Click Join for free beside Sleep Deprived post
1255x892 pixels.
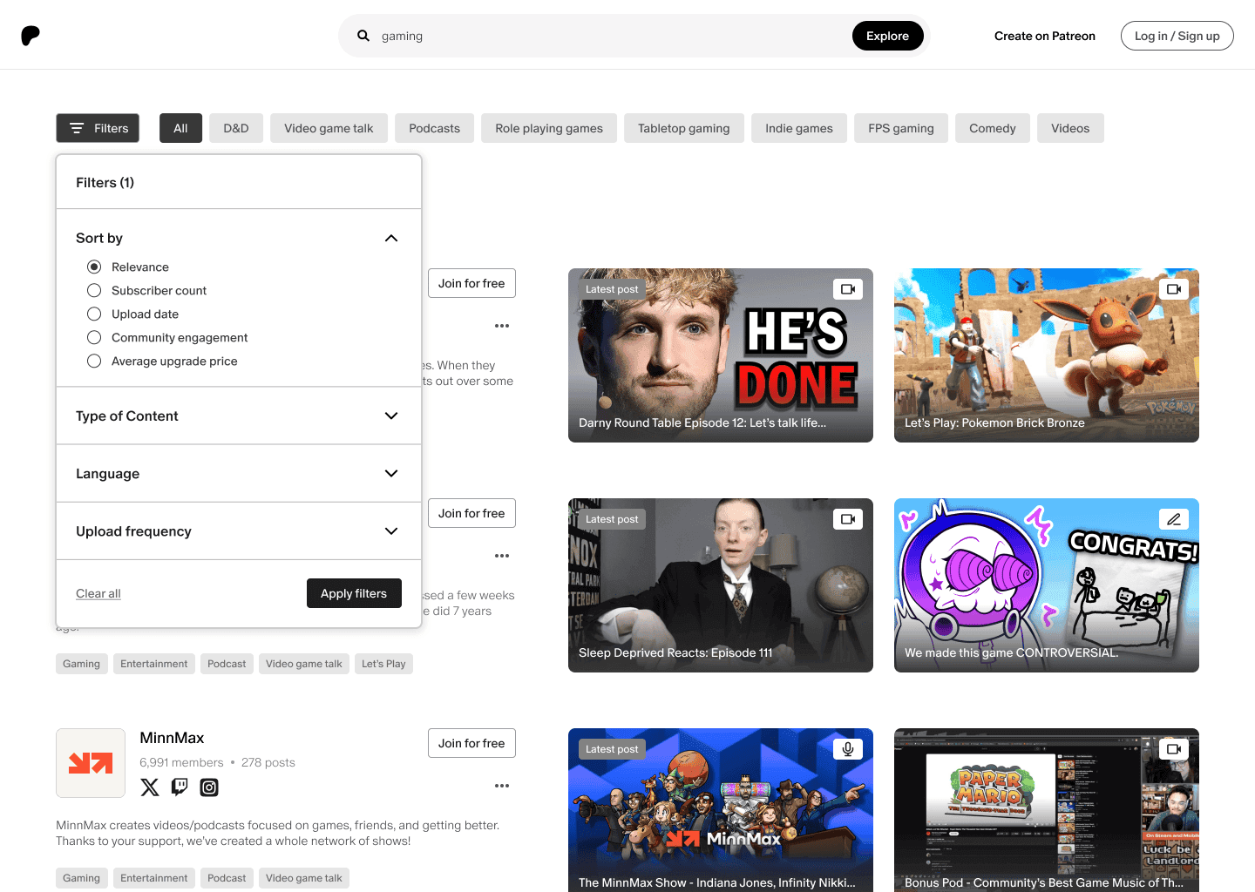click(471, 513)
